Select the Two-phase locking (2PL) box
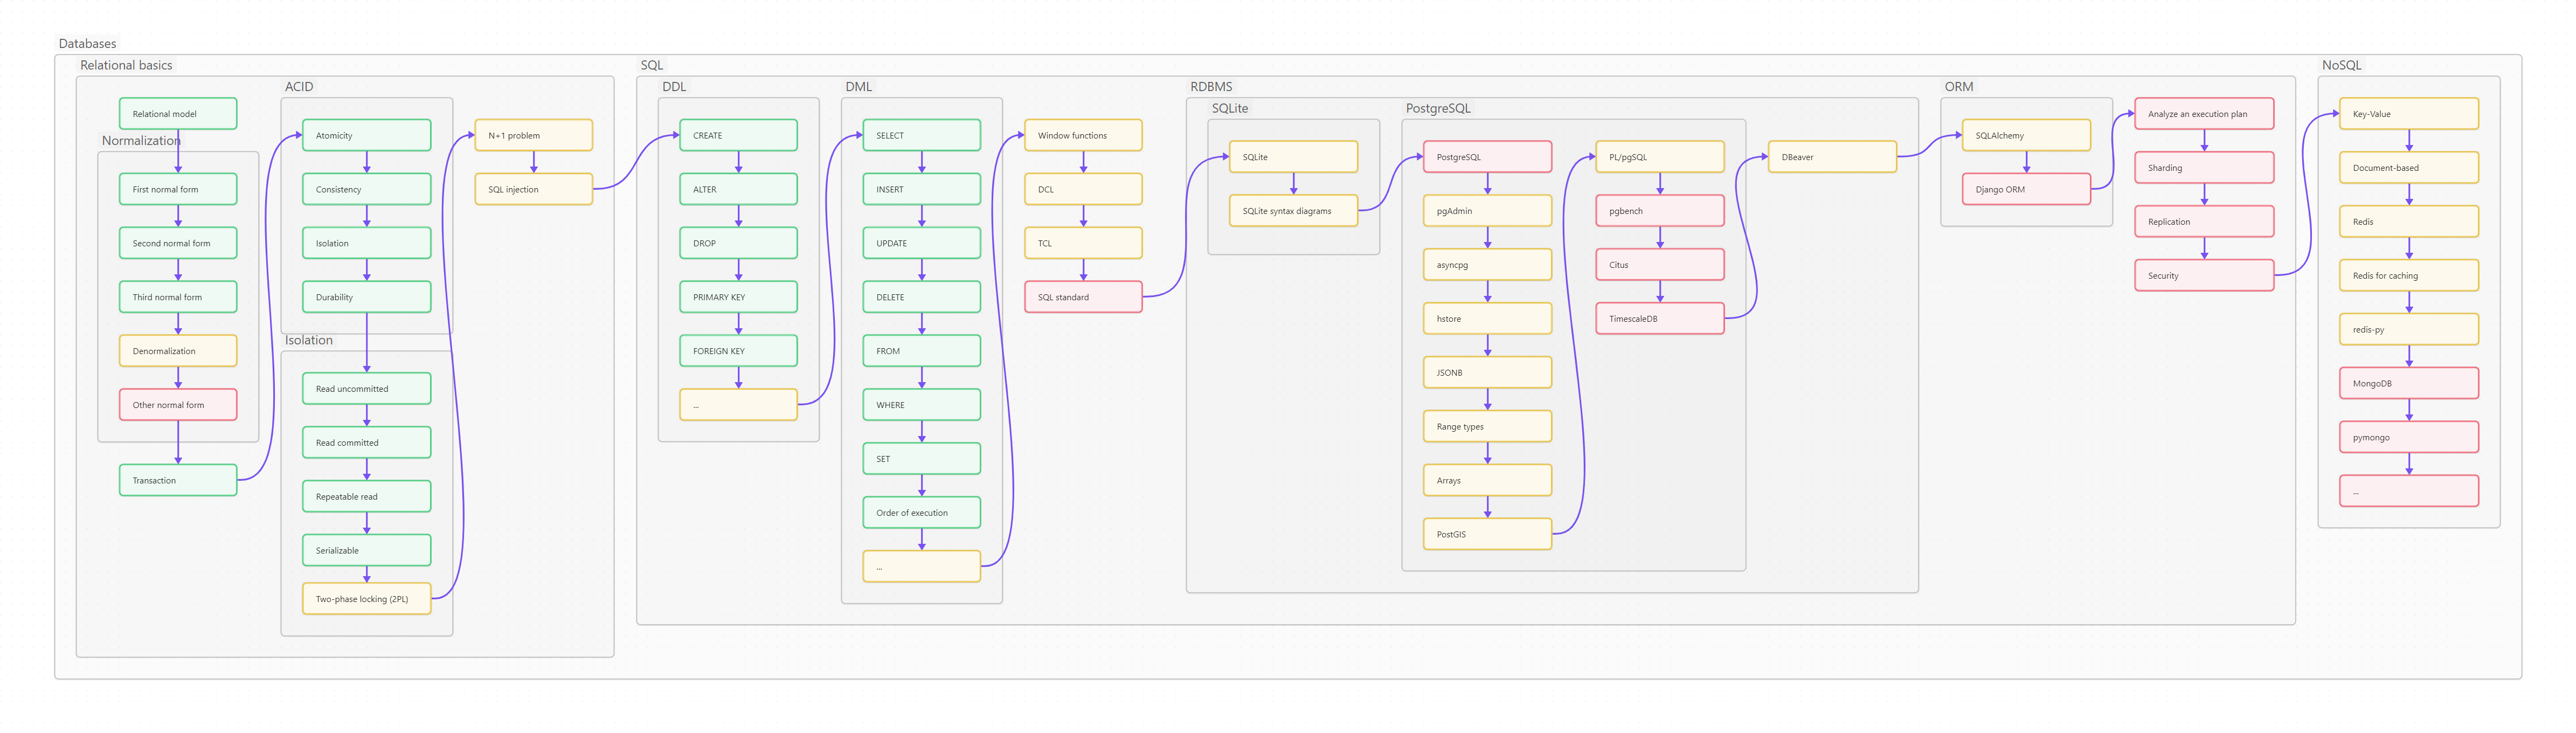 coord(366,599)
